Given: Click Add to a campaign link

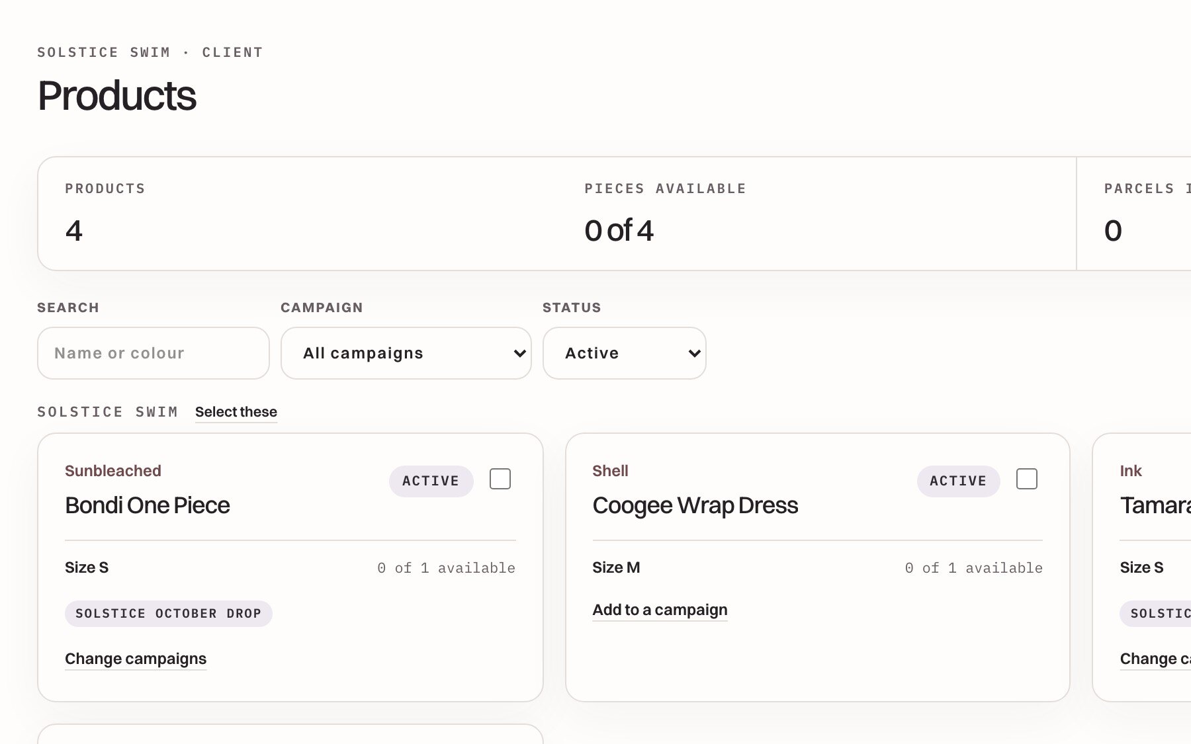Looking at the screenshot, I should [x=660, y=610].
